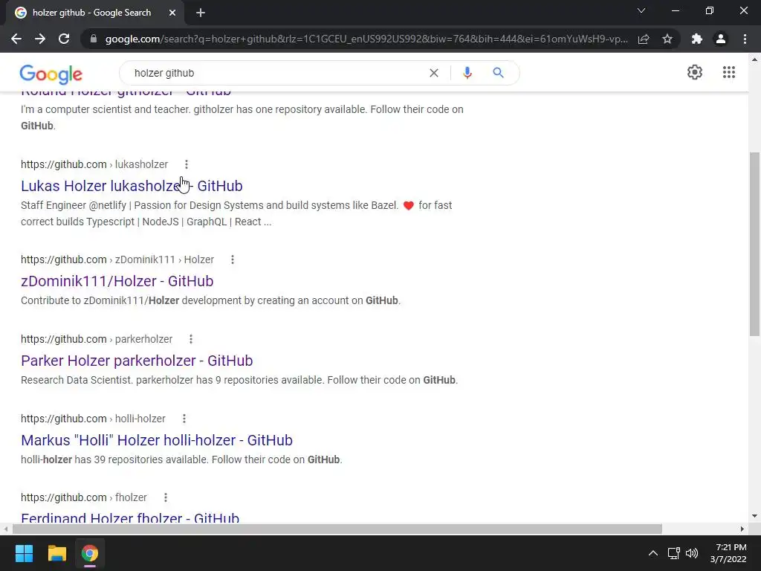Open Google quick settings gear
Viewport: 761px width, 571px height.
point(695,72)
